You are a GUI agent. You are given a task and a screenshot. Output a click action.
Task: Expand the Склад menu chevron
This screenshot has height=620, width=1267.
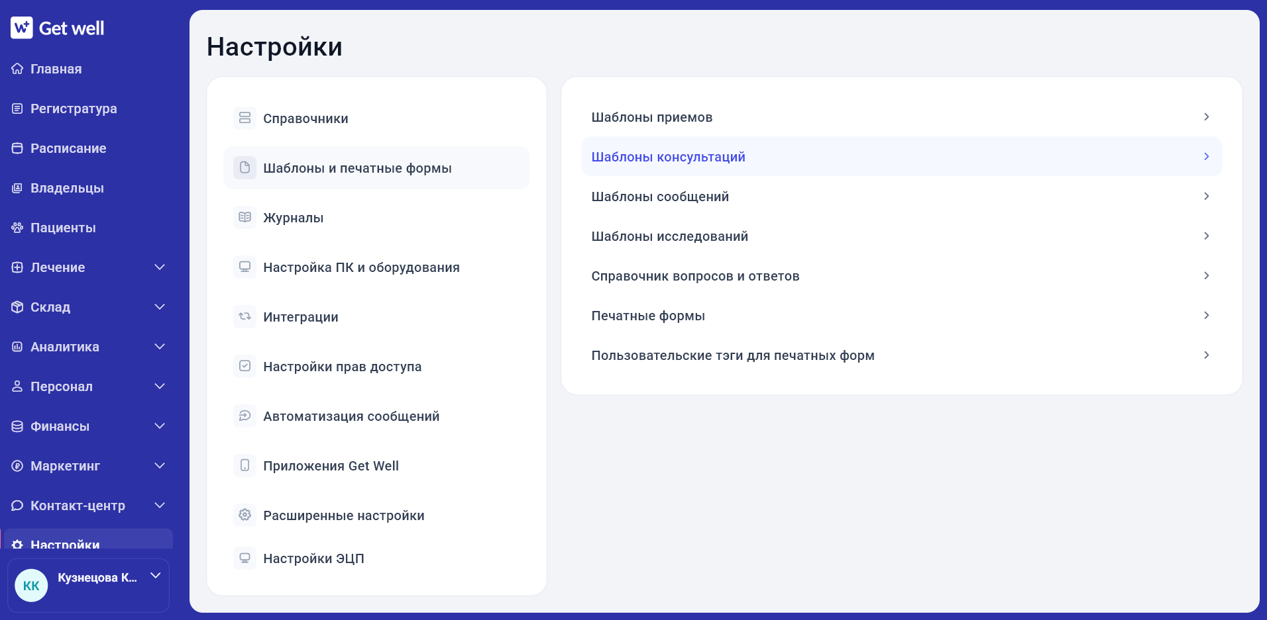(x=160, y=307)
